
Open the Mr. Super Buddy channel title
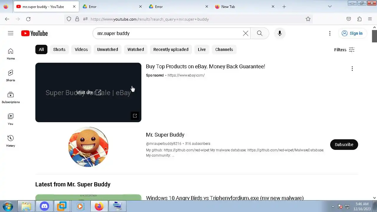[x=165, y=135]
